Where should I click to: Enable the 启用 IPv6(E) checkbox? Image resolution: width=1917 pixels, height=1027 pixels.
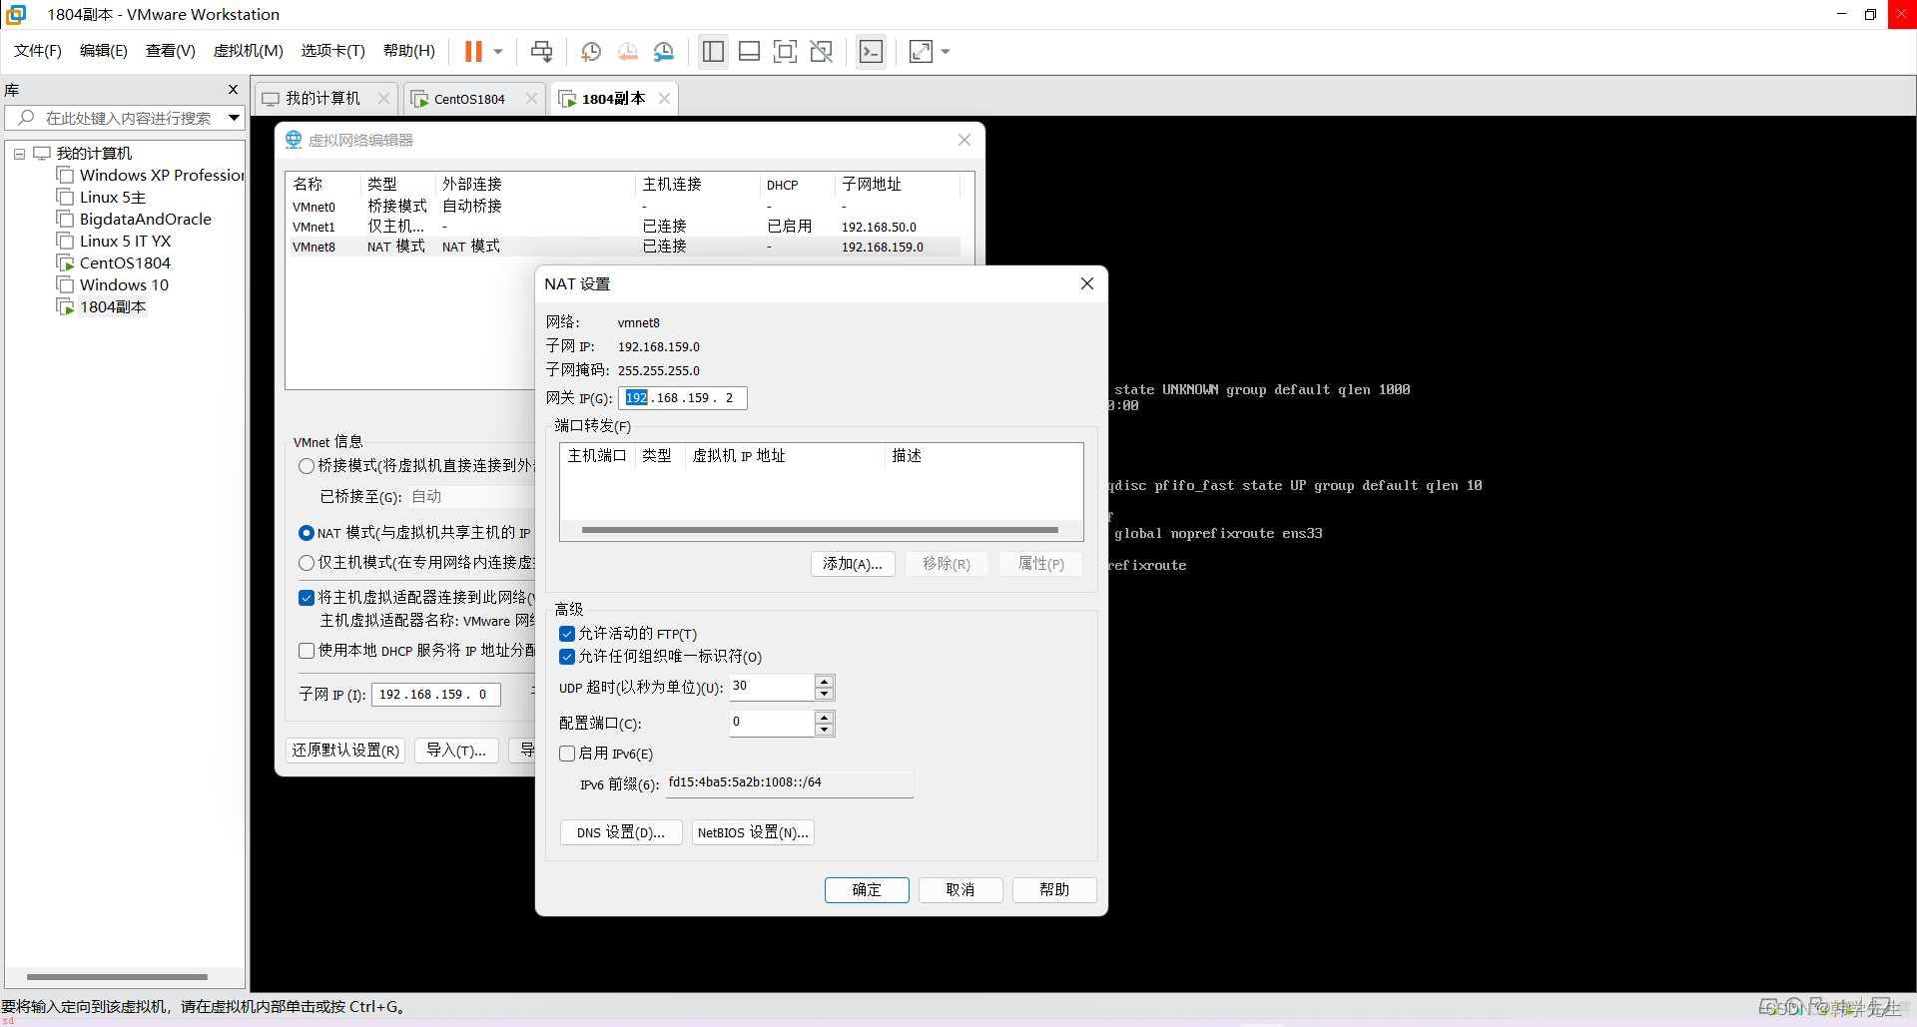tap(567, 754)
